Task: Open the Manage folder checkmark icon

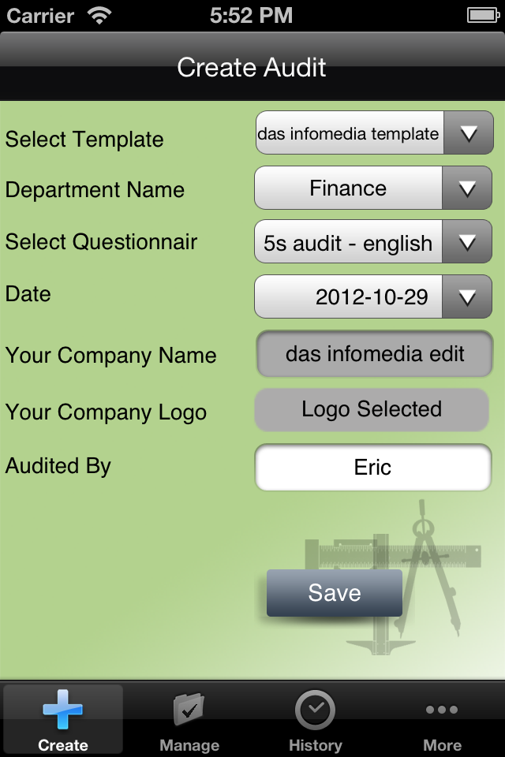Action: [x=189, y=709]
